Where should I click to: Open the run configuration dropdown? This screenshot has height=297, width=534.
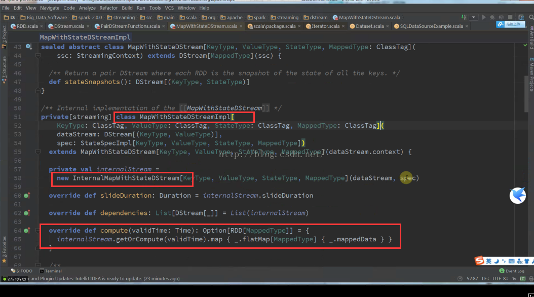pos(473,17)
